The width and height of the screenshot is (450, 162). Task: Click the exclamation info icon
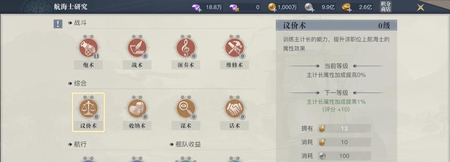[x=58, y=24]
